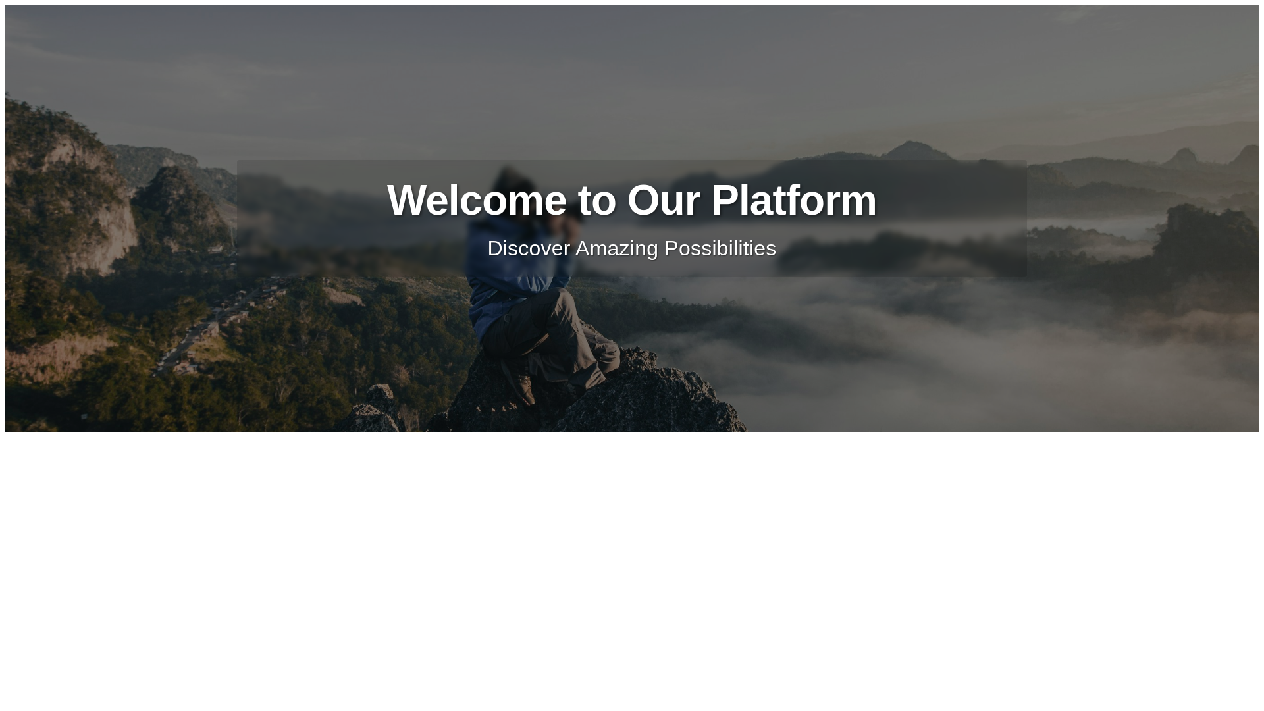The height and width of the screenshot is (711, 1264).
Task: Click the word "Possibilities" in the subtitle
Action: coord(720,248)
